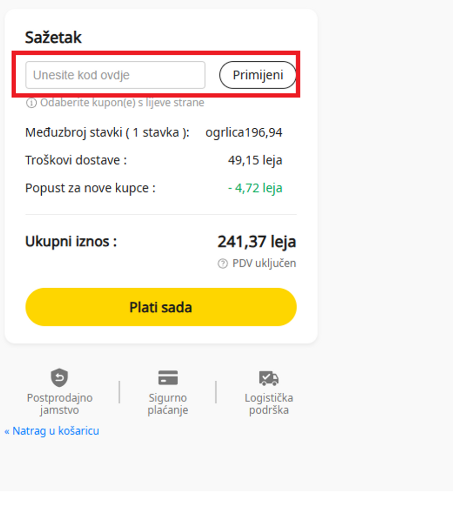Click the Logistička podrška truck icon
The height and width of the screenshot is (509, 453).
tap(269, 378)
